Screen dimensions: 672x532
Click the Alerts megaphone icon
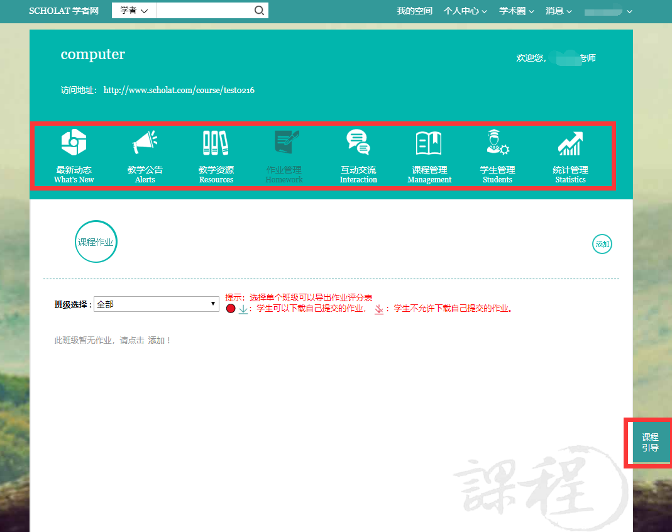(x=145, y=143)
